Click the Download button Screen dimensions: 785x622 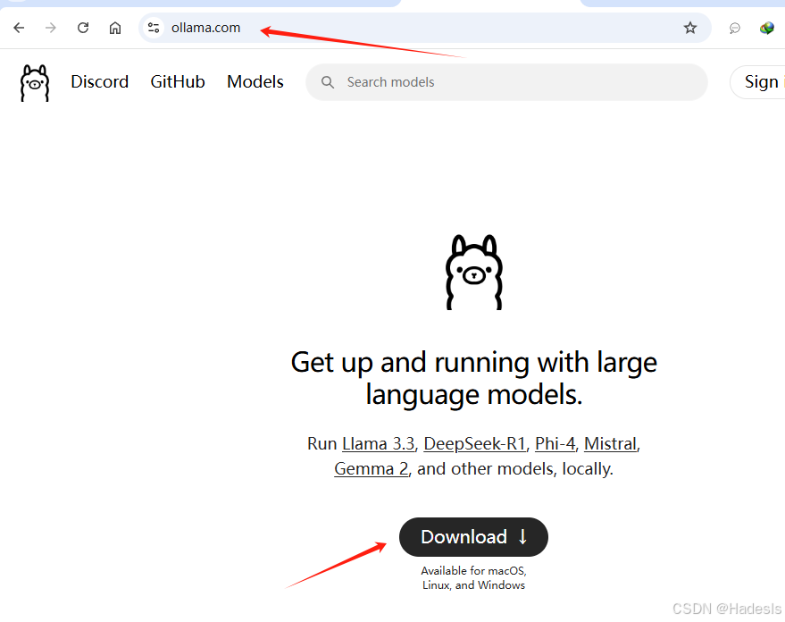click(473, 537)
